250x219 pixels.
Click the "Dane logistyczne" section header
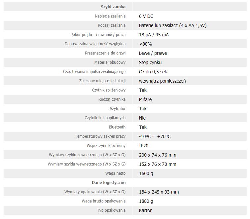(108, 183)
